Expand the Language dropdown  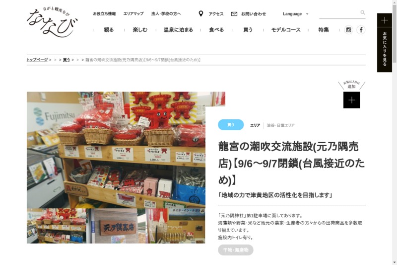click(295, 14)
